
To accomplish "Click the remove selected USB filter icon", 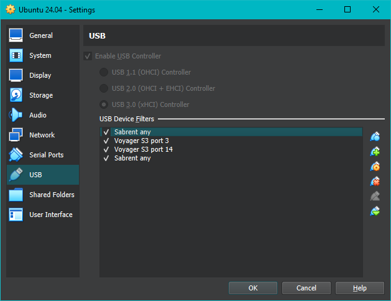I will tap(375, 182).
